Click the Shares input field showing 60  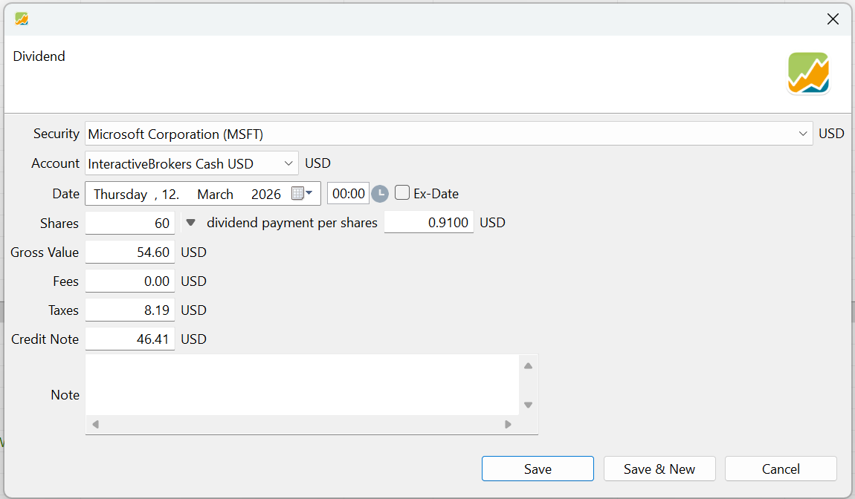130,223
